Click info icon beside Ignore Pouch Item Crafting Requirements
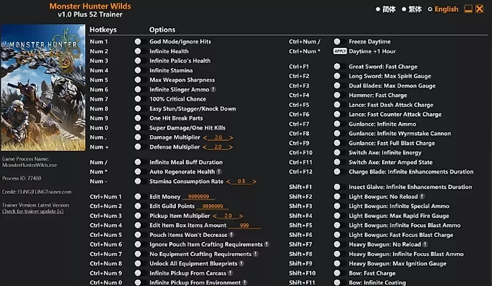 click(266, 244)
